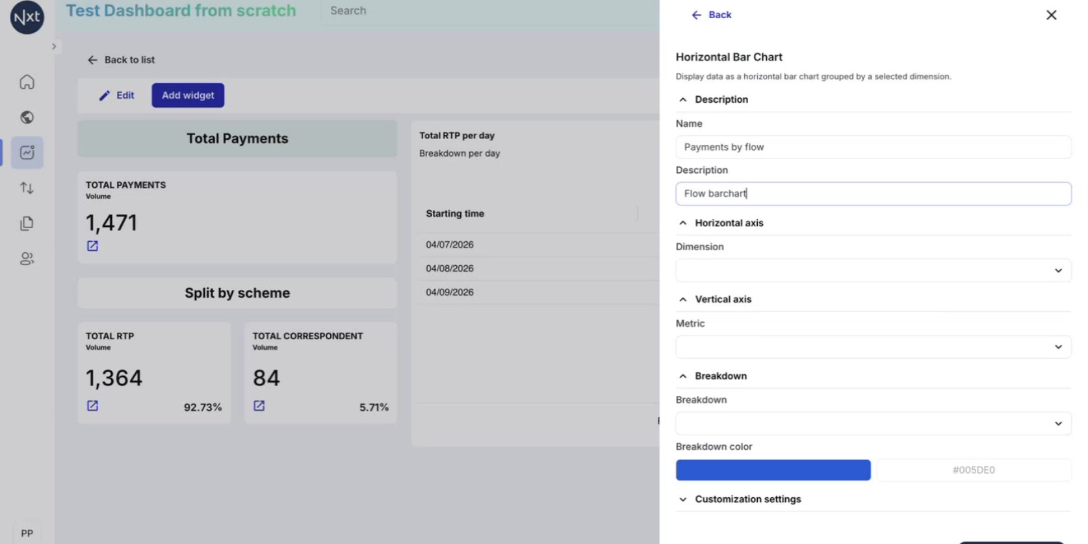The height and width of the screenshot is (544, 1088).
Task: Collapse the Description section
Action: point(682,99)
